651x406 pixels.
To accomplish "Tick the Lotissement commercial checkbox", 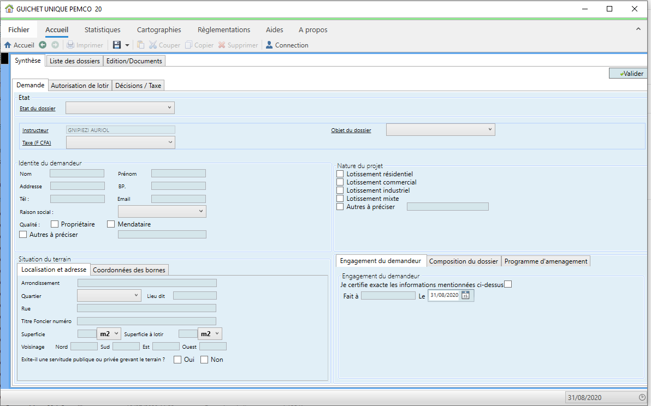I will [x=340, y=182].
